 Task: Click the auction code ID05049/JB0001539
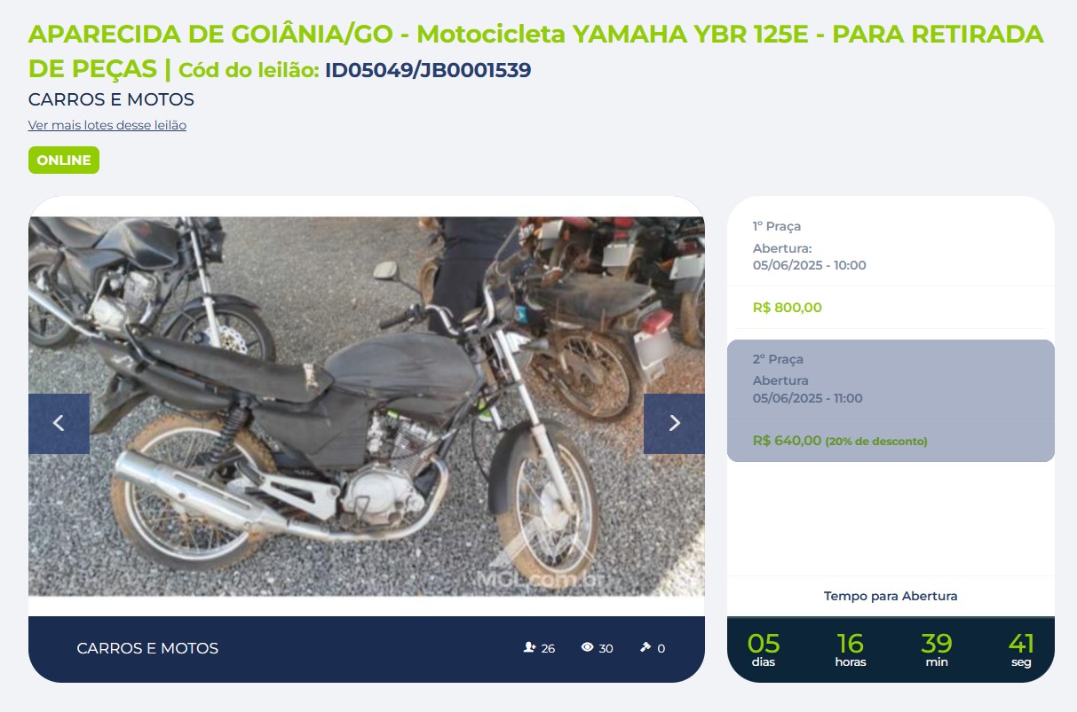[428, 70]
